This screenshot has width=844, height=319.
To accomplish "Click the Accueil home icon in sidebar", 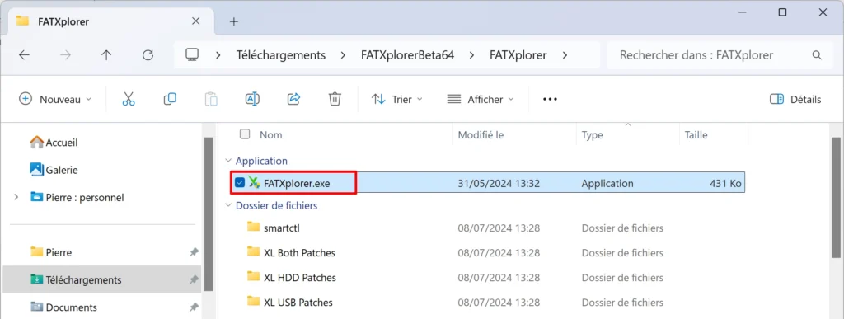I will tap(36, 142).
